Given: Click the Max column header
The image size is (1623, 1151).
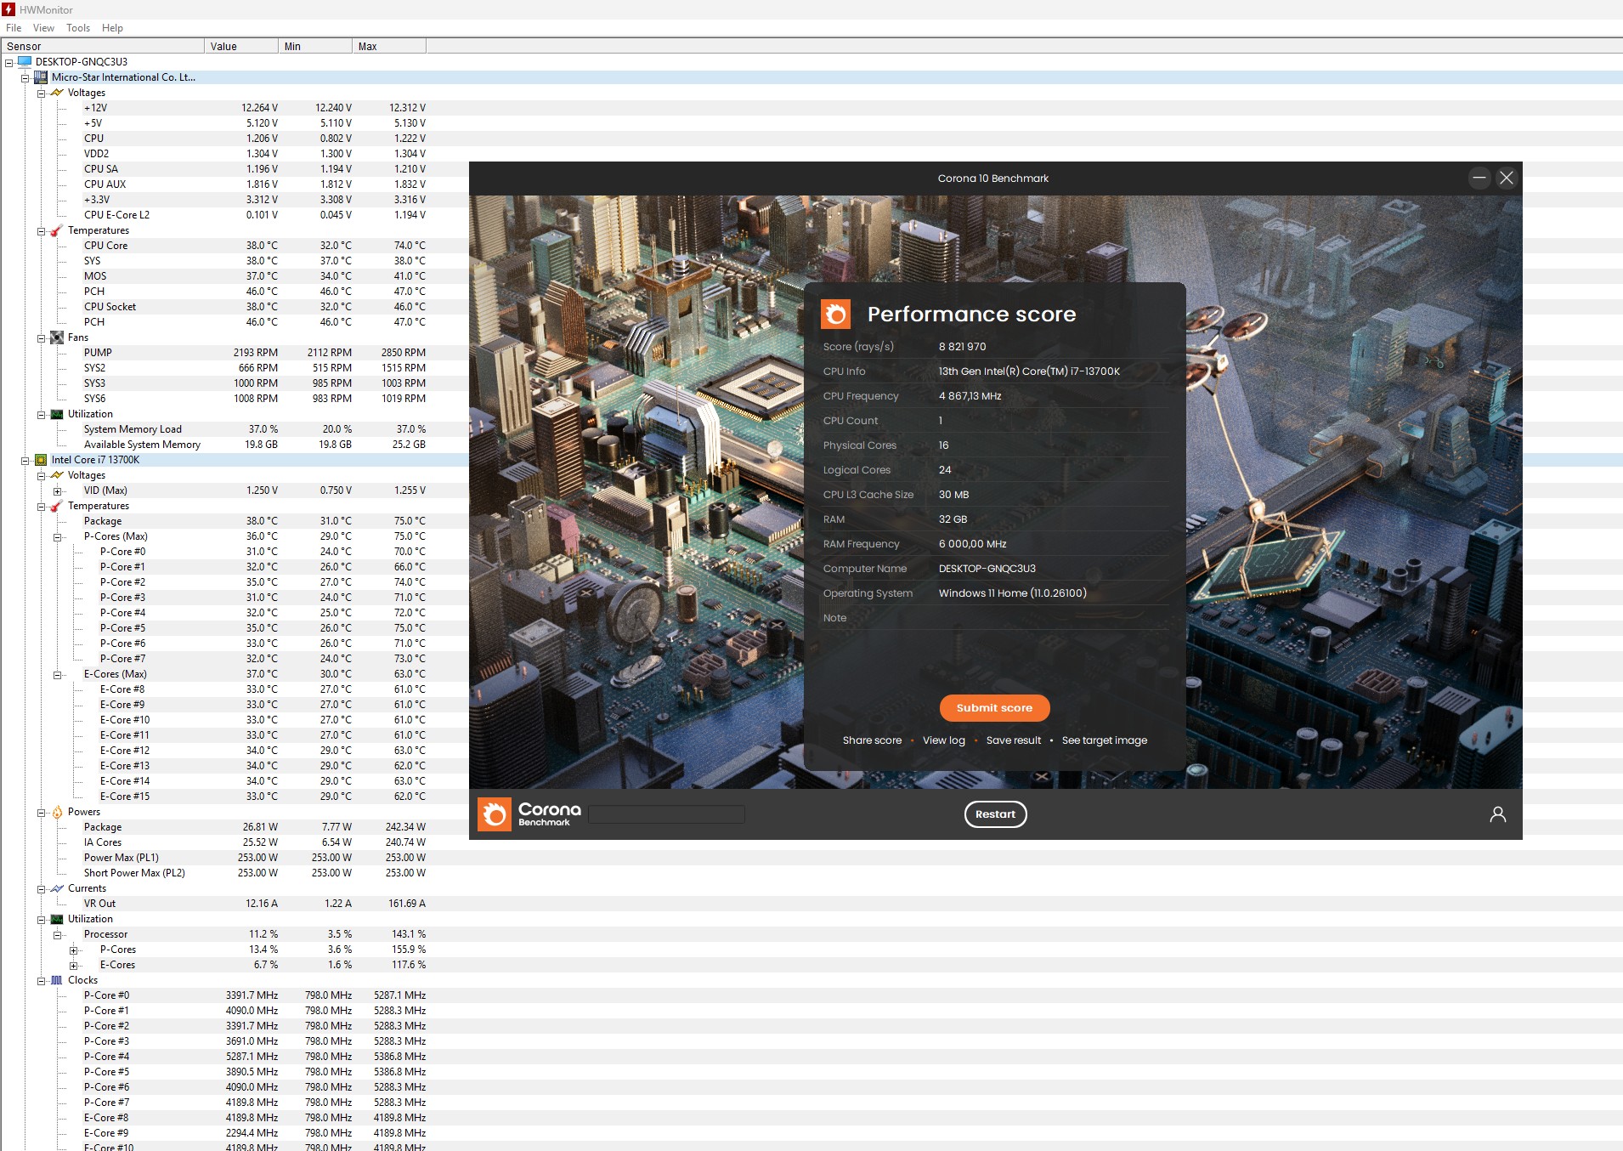Looking at the screenshot, I should [x=389, y=46].
